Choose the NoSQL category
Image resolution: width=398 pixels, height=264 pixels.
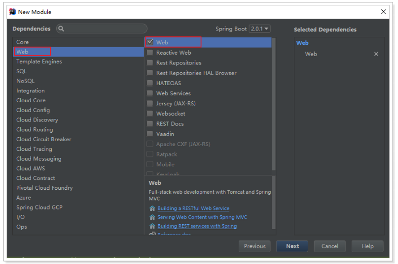point(78,81)
